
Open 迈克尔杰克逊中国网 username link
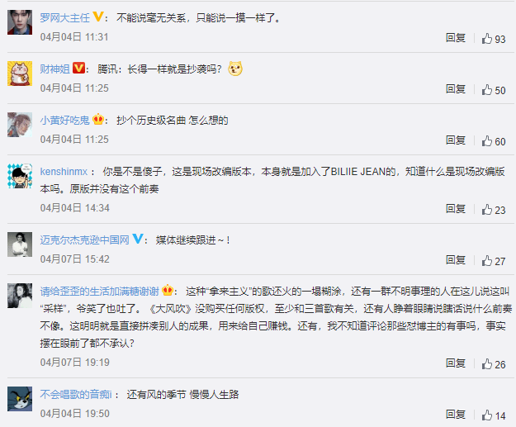84,240
